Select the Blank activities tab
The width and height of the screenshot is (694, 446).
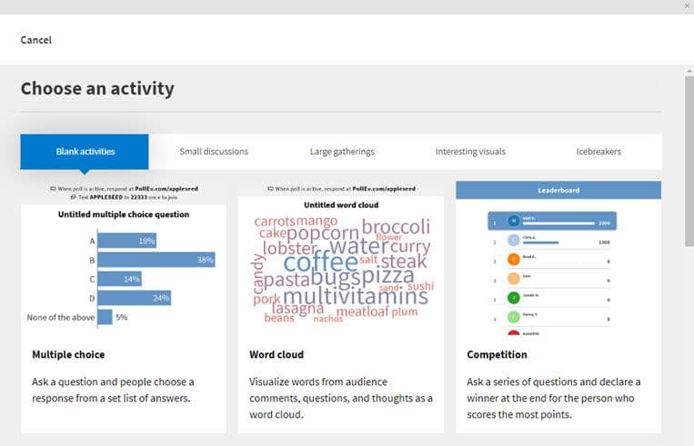85,152
